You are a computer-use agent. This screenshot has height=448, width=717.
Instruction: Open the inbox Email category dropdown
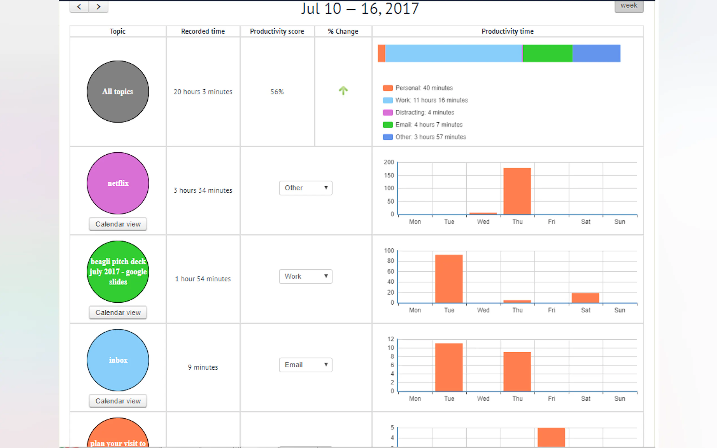(305, 365)
